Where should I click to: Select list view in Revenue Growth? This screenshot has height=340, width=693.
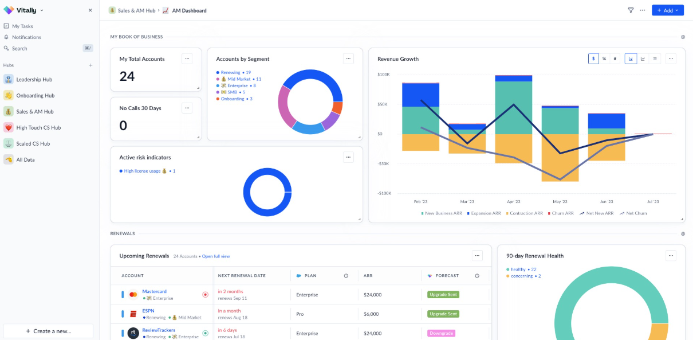tap(655, 58)
